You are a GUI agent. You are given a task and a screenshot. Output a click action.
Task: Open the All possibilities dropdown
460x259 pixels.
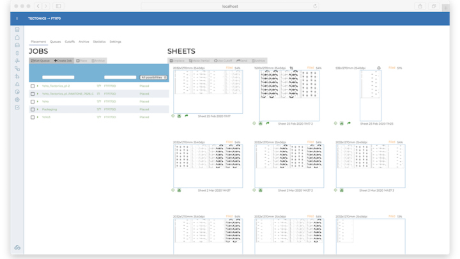tap(153, 77)
